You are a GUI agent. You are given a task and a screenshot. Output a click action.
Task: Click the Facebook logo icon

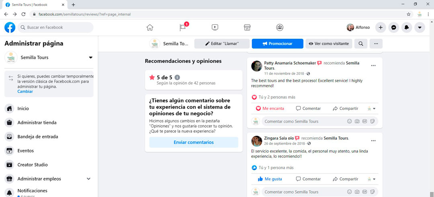tap(10, 27)
